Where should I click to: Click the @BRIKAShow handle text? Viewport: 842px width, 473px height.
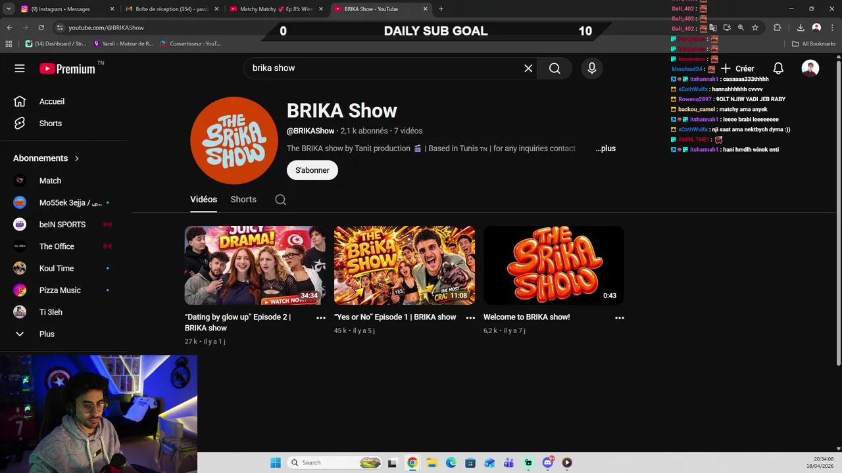point(310,131)
